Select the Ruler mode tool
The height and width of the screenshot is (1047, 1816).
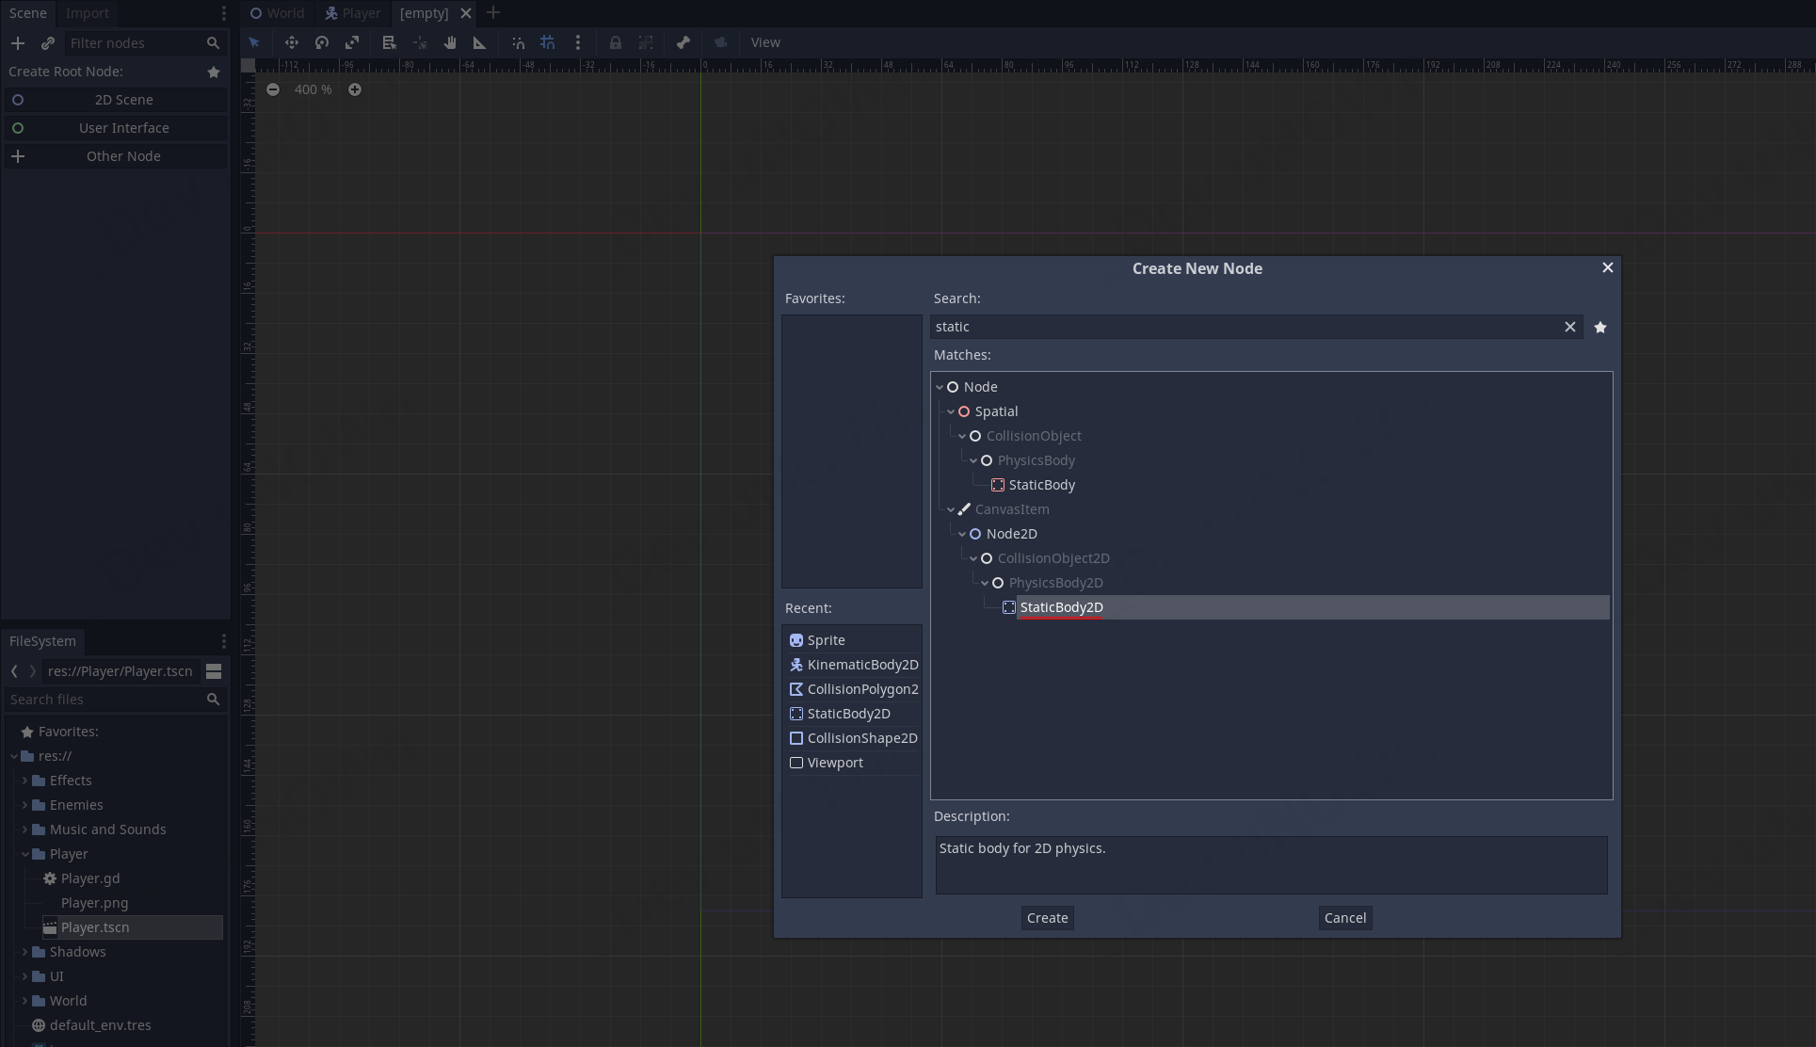click(x=480, y=42)
